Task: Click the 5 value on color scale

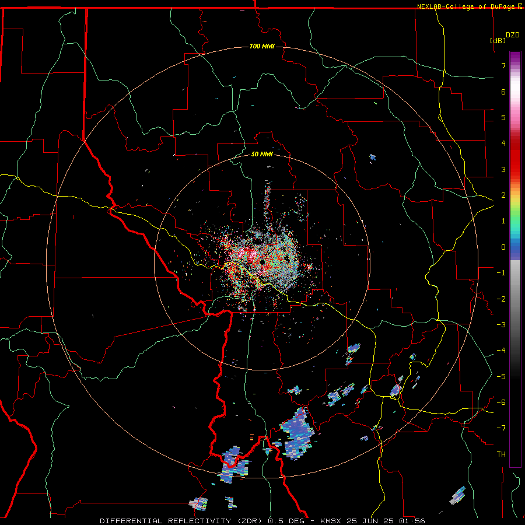Action: [x=503, y=117]
